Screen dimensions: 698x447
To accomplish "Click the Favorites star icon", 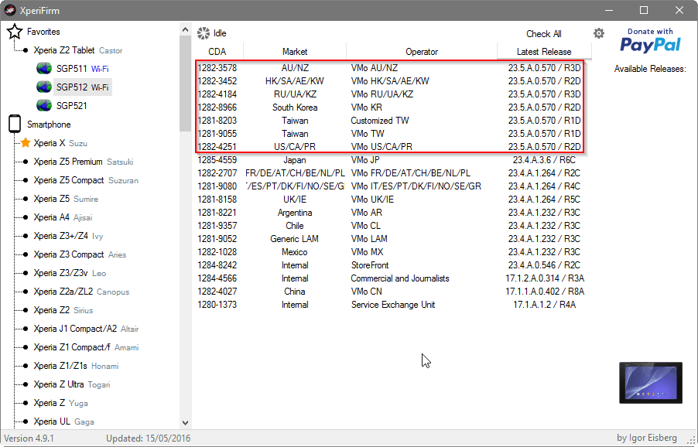I will pos(15,32).
